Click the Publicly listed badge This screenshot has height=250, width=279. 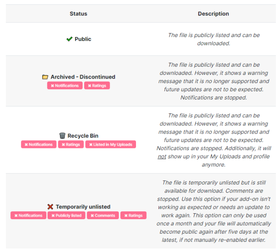(x=67, y=215)
